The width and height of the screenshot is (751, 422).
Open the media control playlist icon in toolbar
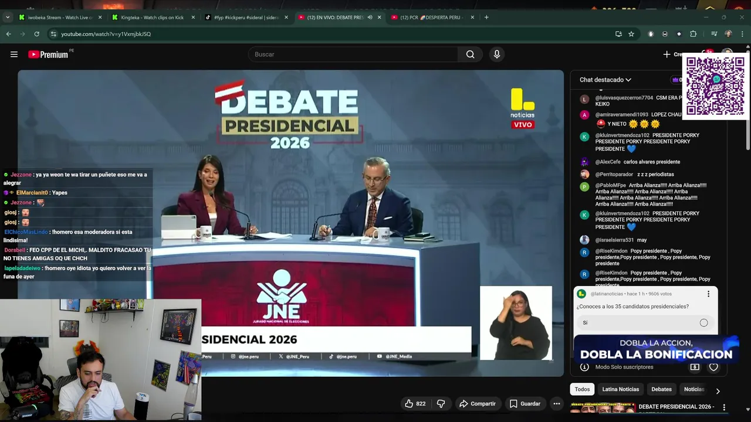[x=714, y=34]
